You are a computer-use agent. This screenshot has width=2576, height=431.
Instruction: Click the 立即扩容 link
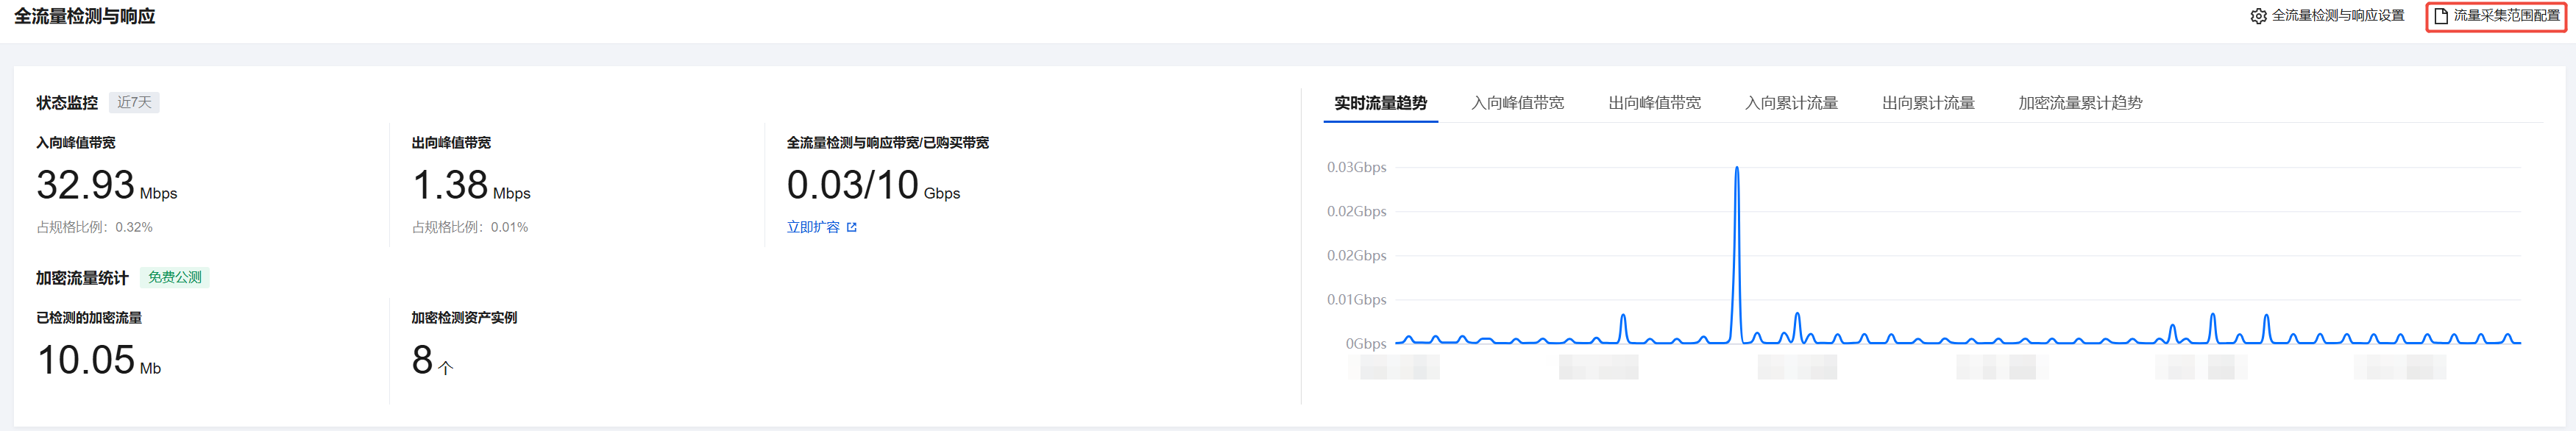point(813,227)
